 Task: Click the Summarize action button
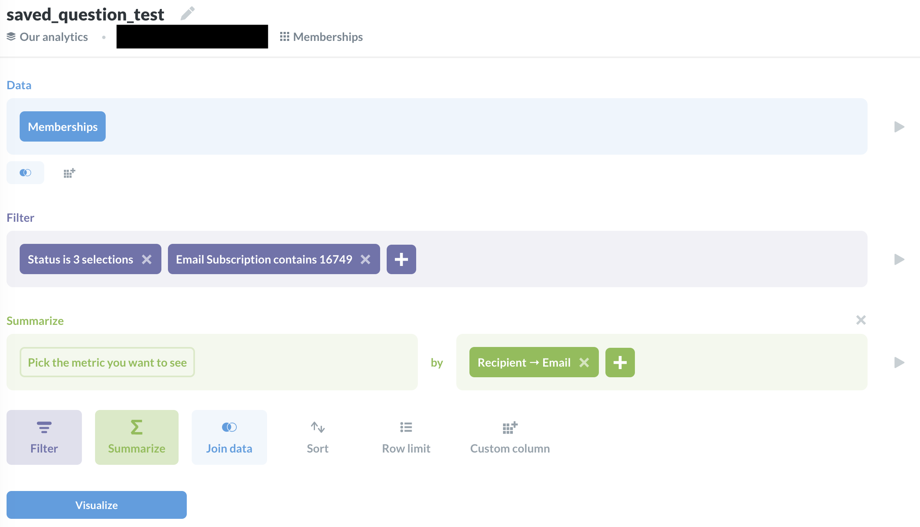[136, 437]
